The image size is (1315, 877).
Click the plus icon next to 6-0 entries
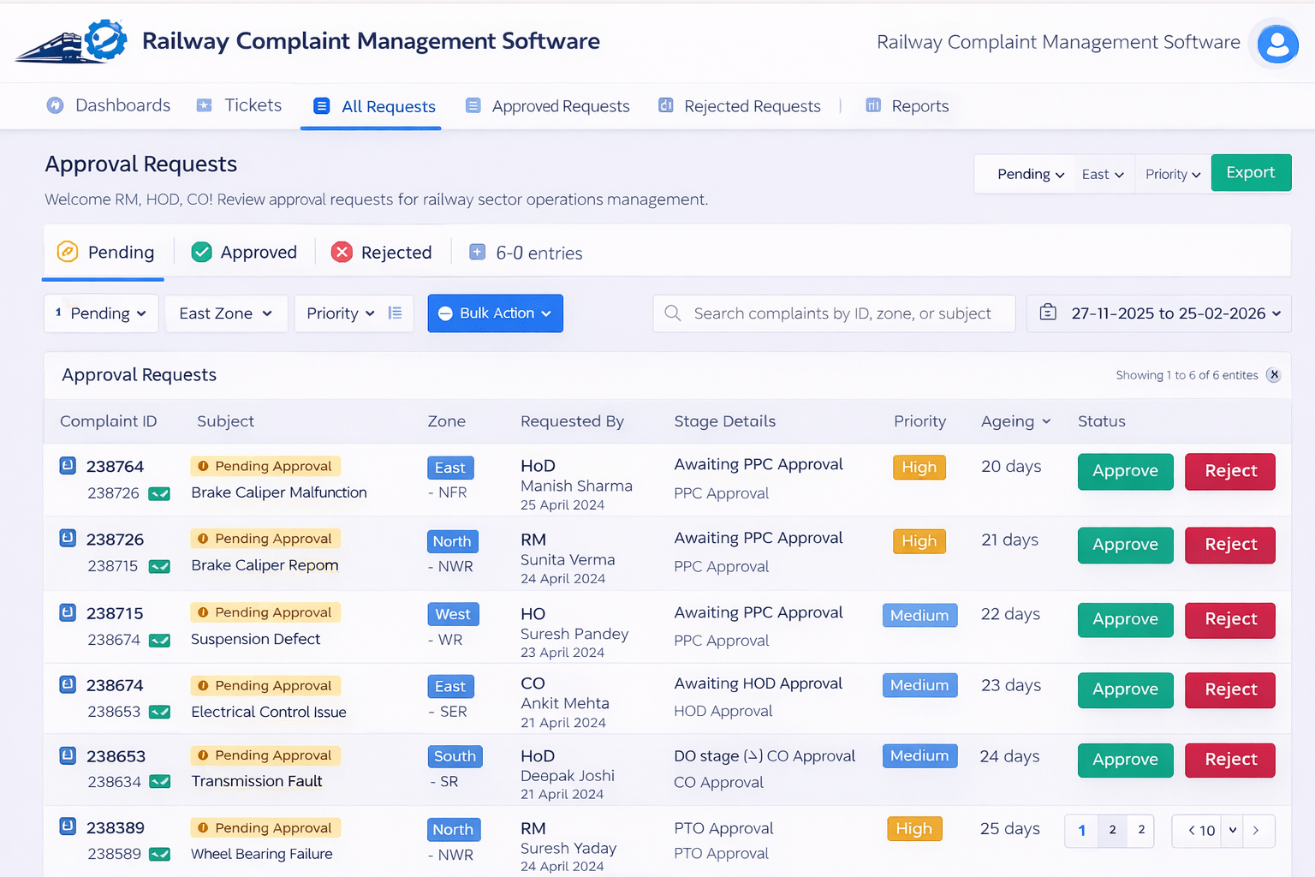(x=478, y=253)
